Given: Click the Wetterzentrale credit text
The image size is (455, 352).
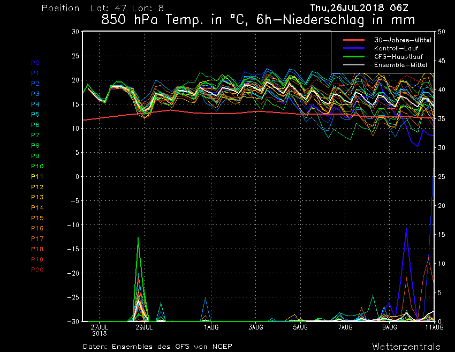Looking at the screenshot, I should click(406, 346).
